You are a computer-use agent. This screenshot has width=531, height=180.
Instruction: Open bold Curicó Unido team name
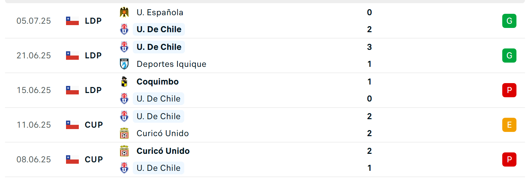(x=163, y=151)
